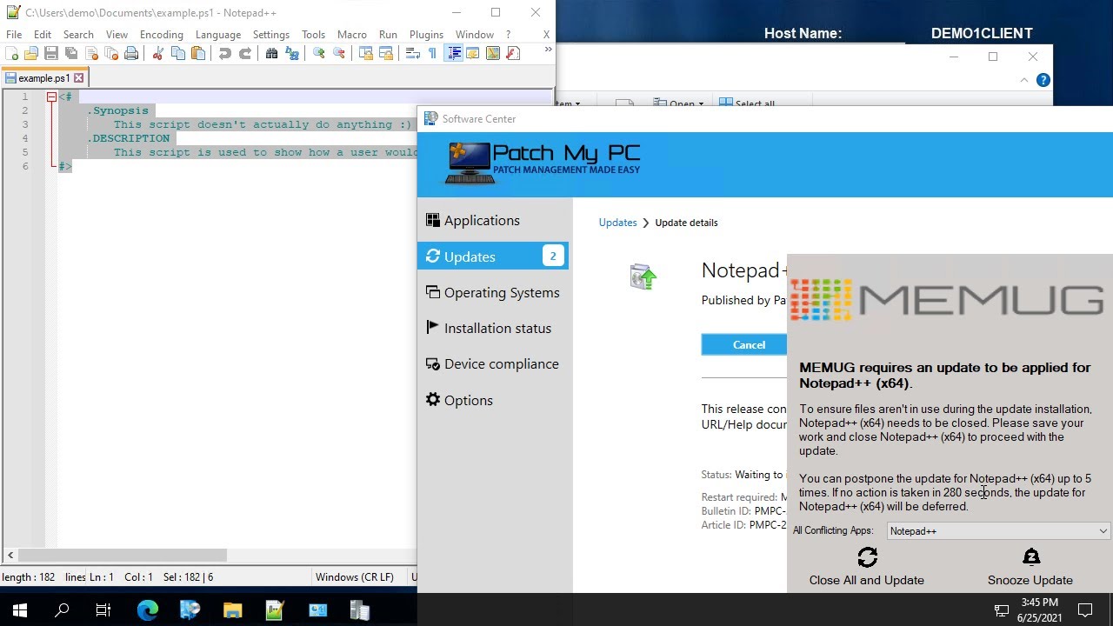Image resolution: width=1113 pixels, height=626 pixels.
Task: Select Updates in Software Center sidebar
Action: pyautogui.click(x=492, y=256)
